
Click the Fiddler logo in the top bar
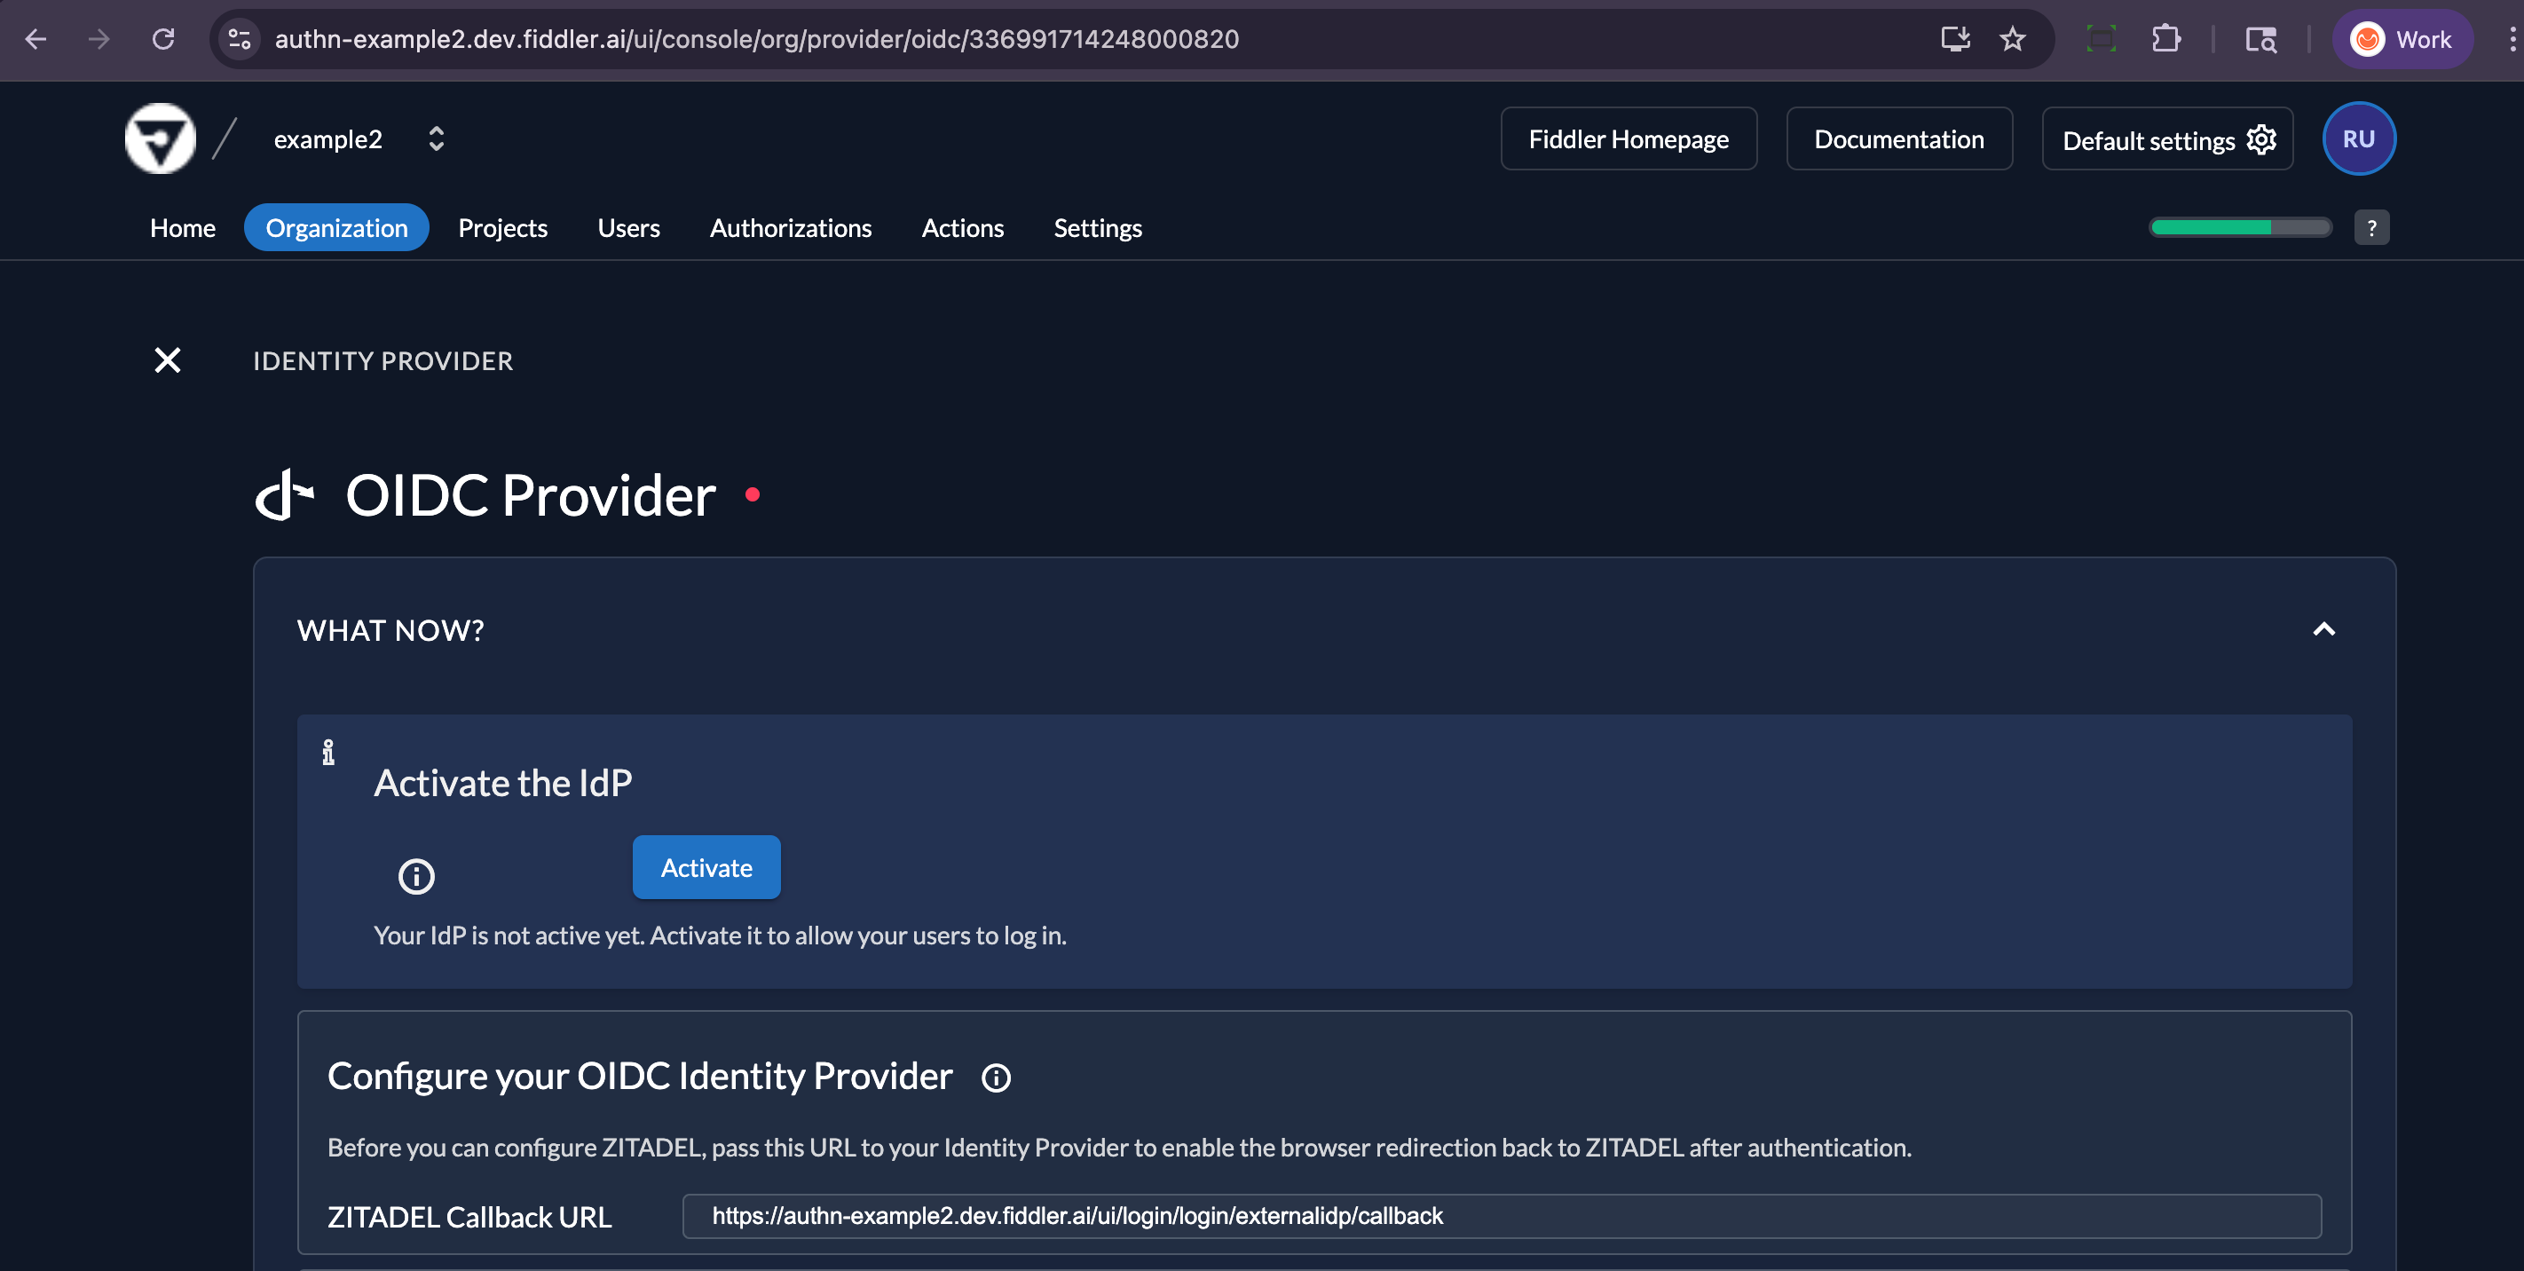160,138
